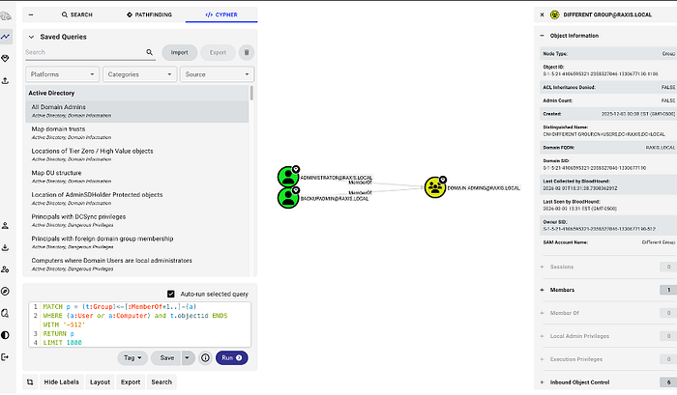Switch to the CYPHER tab

pyautogui.click(x=221, y=14)
